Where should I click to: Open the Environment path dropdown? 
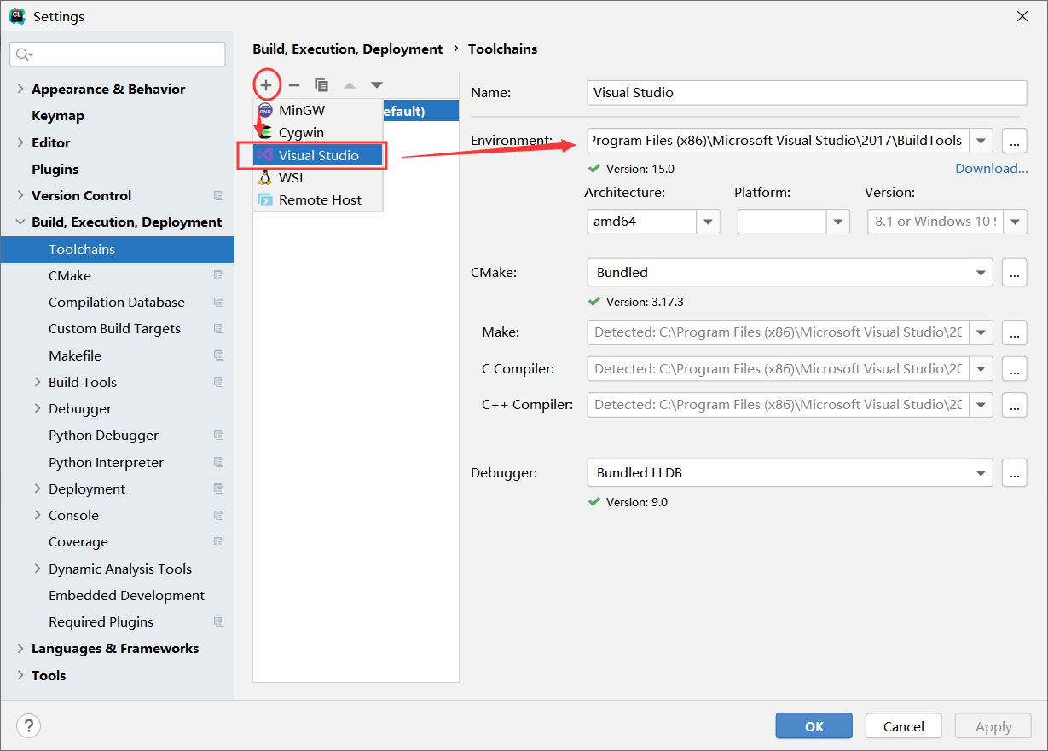[x=981, y=141]
